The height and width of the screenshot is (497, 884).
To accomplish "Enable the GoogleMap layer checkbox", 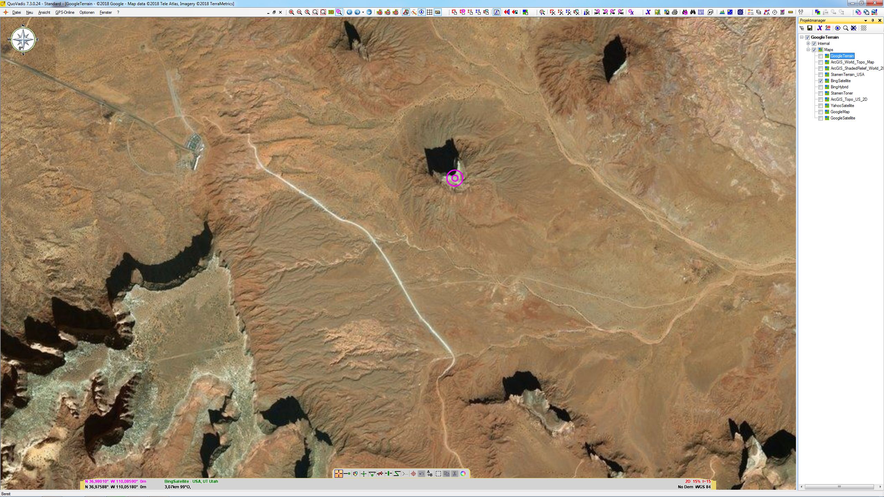I will [820, 112].
